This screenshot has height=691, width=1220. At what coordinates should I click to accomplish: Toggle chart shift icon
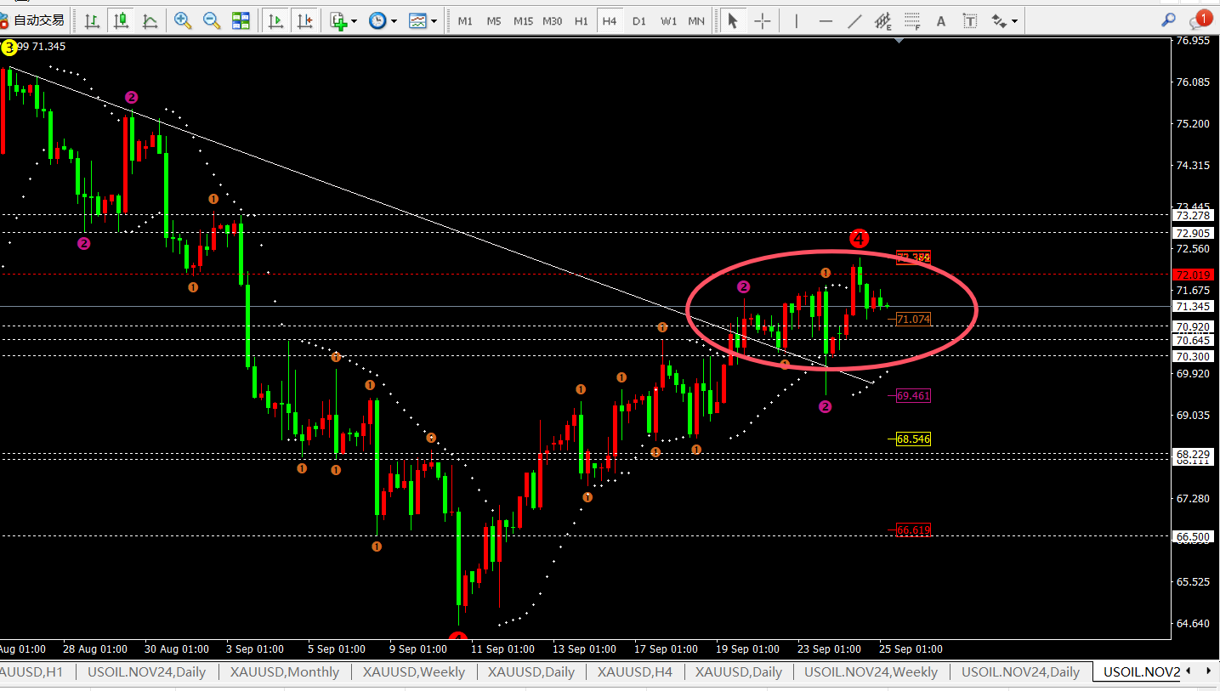coord(304,20)
